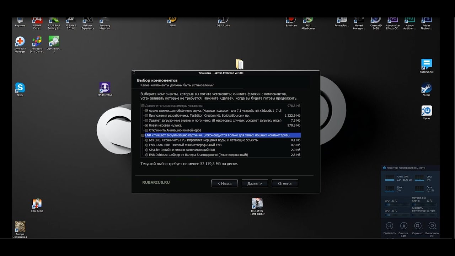Screen dimensions: 455x256
Task: Select the GeForce Experience desktop shortcut
Action: (x=88, y=23)
